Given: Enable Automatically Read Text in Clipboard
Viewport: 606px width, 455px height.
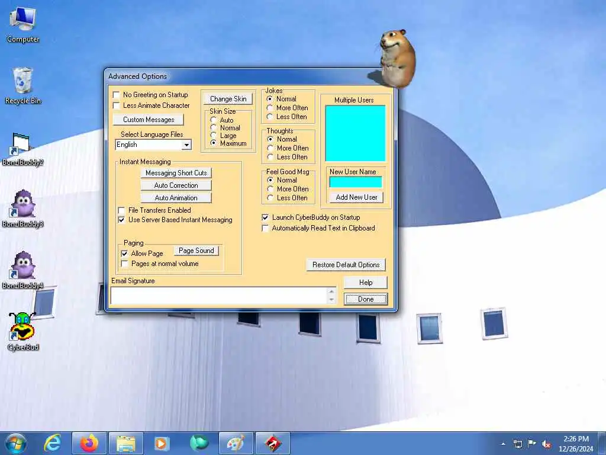Looking at the screenshot, I should tap(265, 228).
